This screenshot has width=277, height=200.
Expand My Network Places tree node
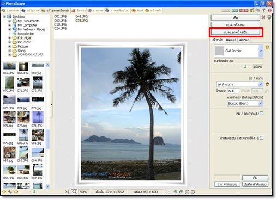coord(10,29)
